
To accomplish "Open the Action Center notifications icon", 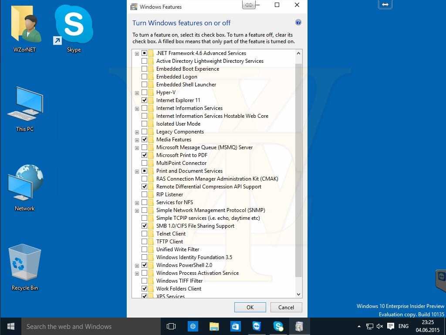I will 391,326.
